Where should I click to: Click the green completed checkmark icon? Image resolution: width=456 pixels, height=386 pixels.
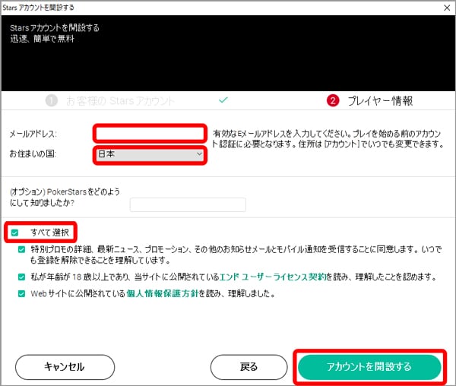coord(223,100)
